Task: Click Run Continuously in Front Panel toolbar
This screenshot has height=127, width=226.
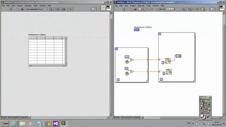Action: (x=15, y=10)
